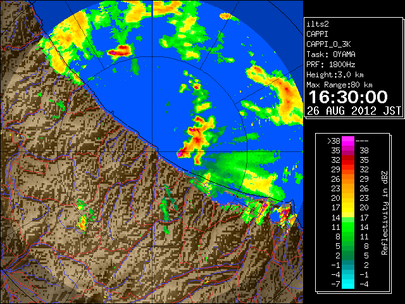This screenshot has height=304, width=405.
Task: Click the '>38' legend label
Action: (333, 141)
